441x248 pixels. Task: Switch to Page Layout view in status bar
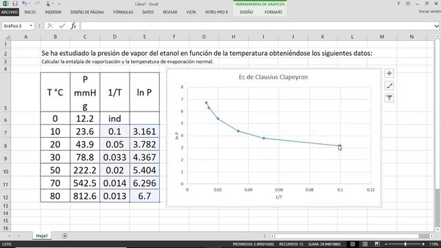pyautogui.click(x=365, y=244)
